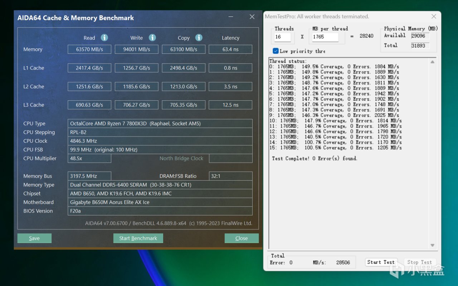458x286 pixels.
Task: Click the info icon next to Copy
Action: pos(199,38)
